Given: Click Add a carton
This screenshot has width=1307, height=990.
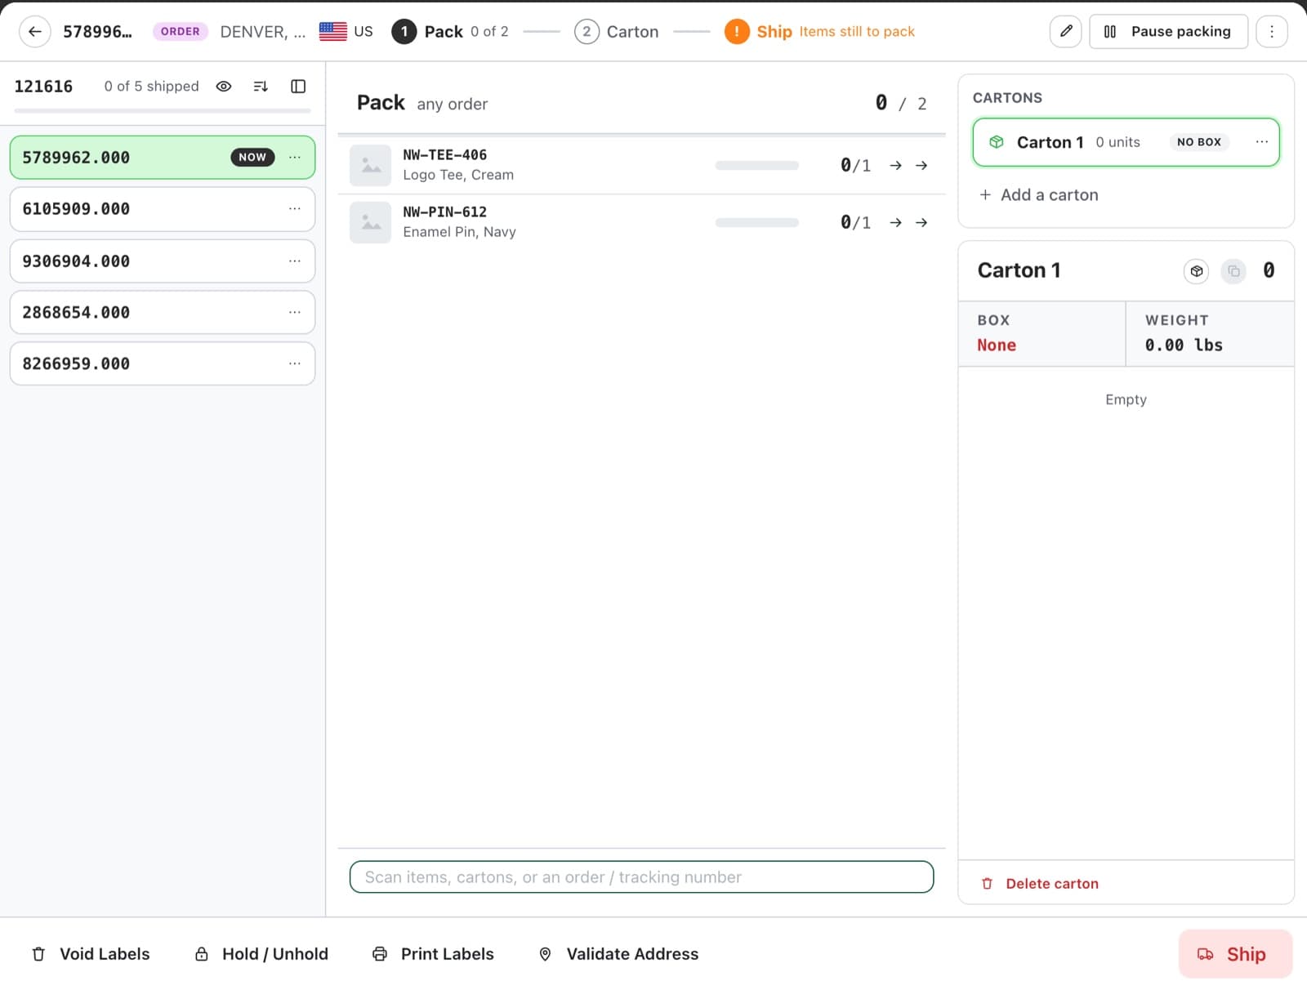Looking at the screenshot, I should coord(1038,195).
